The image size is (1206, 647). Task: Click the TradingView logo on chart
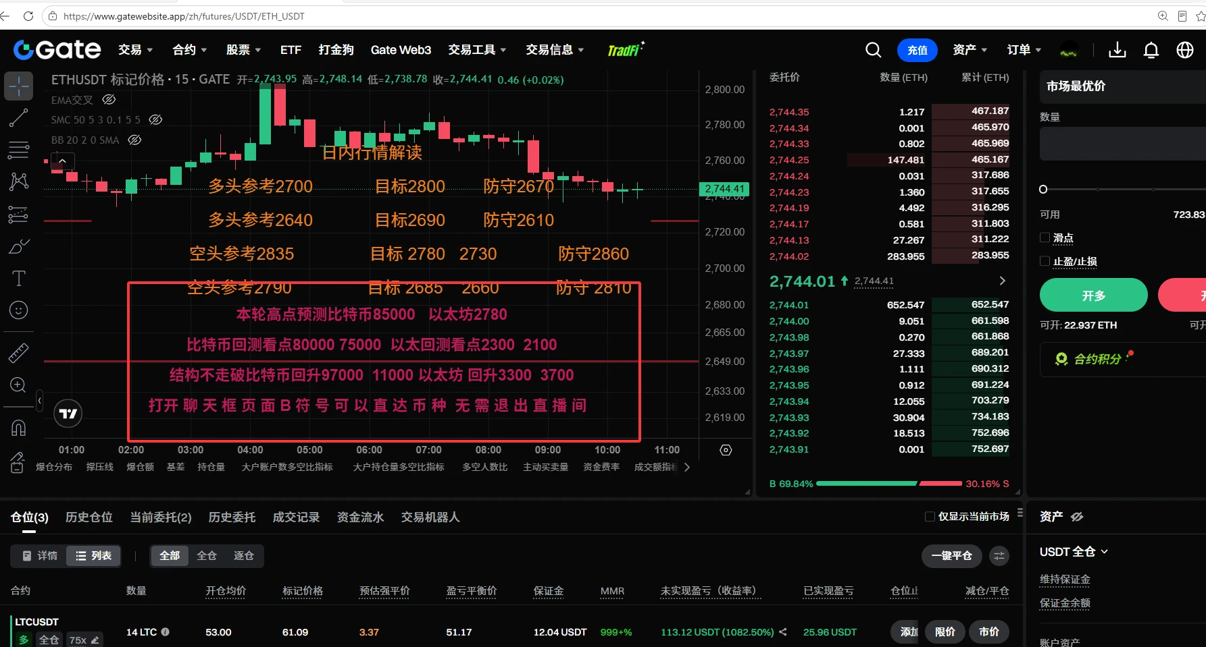point(68,414)
